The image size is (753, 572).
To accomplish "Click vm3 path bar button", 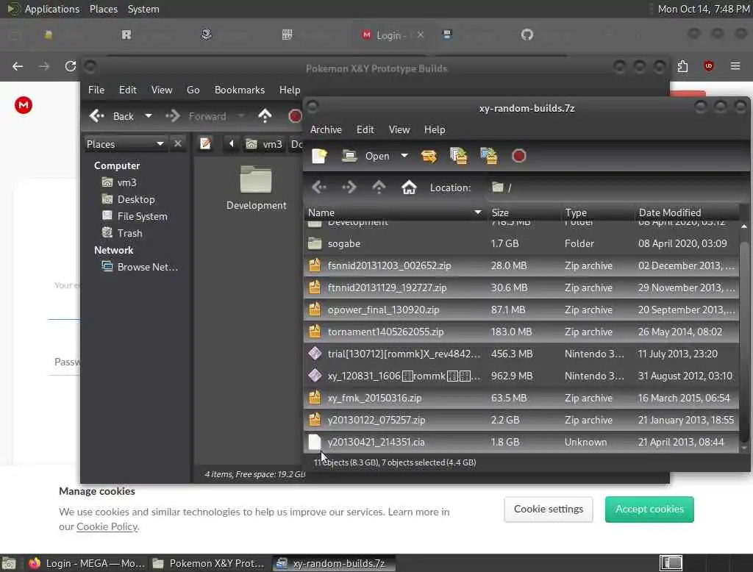I will point(264,144).
